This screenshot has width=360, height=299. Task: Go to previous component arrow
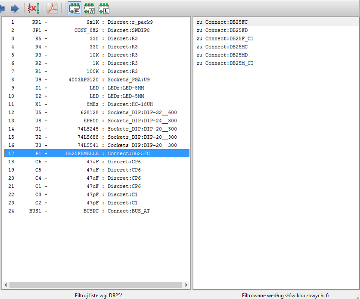[x=2, y=9]
